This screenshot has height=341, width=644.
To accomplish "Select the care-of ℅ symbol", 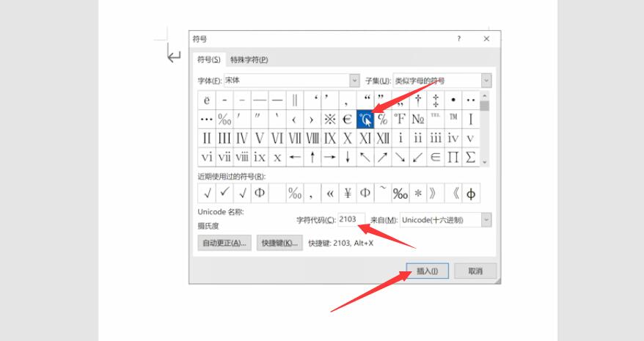I will (x=383, y=119).
